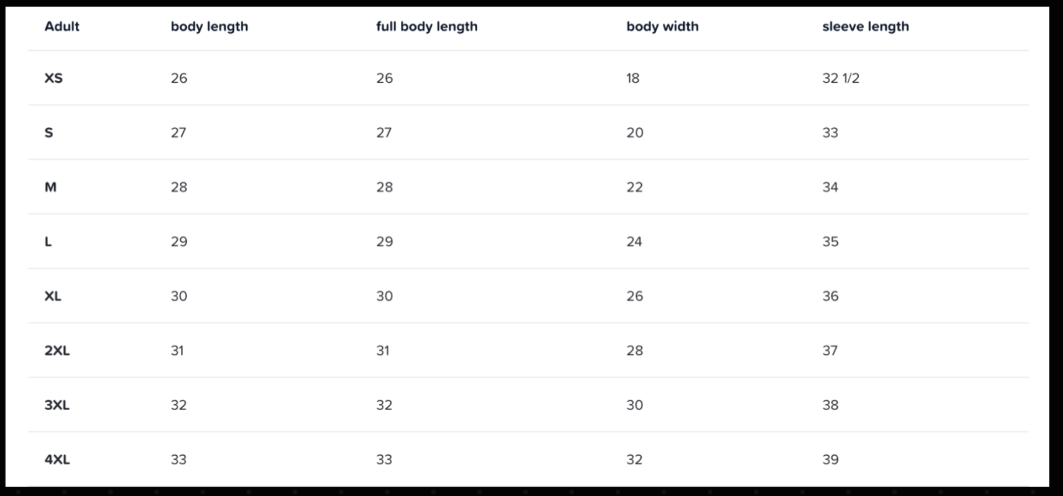This screenshot has height=496, width=1063.
Task: Click the XL size row label
Action: [x=53, y=296]
